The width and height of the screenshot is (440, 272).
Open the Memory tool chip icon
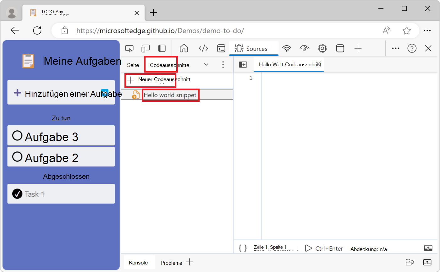[x=322, y=48]
